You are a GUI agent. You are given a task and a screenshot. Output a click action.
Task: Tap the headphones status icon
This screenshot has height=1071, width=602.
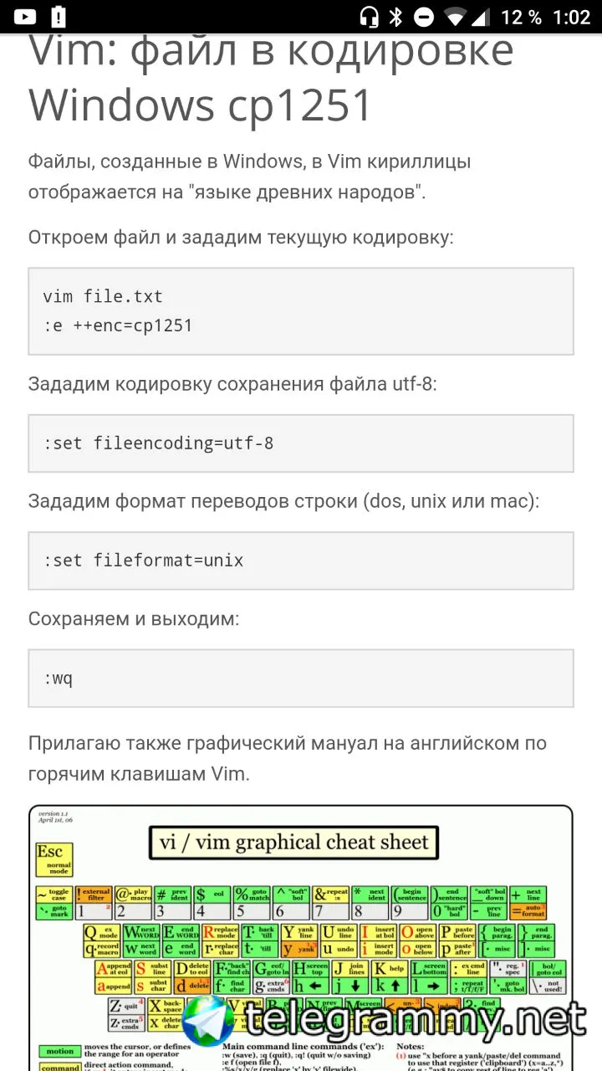pyautogui.click(x=369, y=17)
